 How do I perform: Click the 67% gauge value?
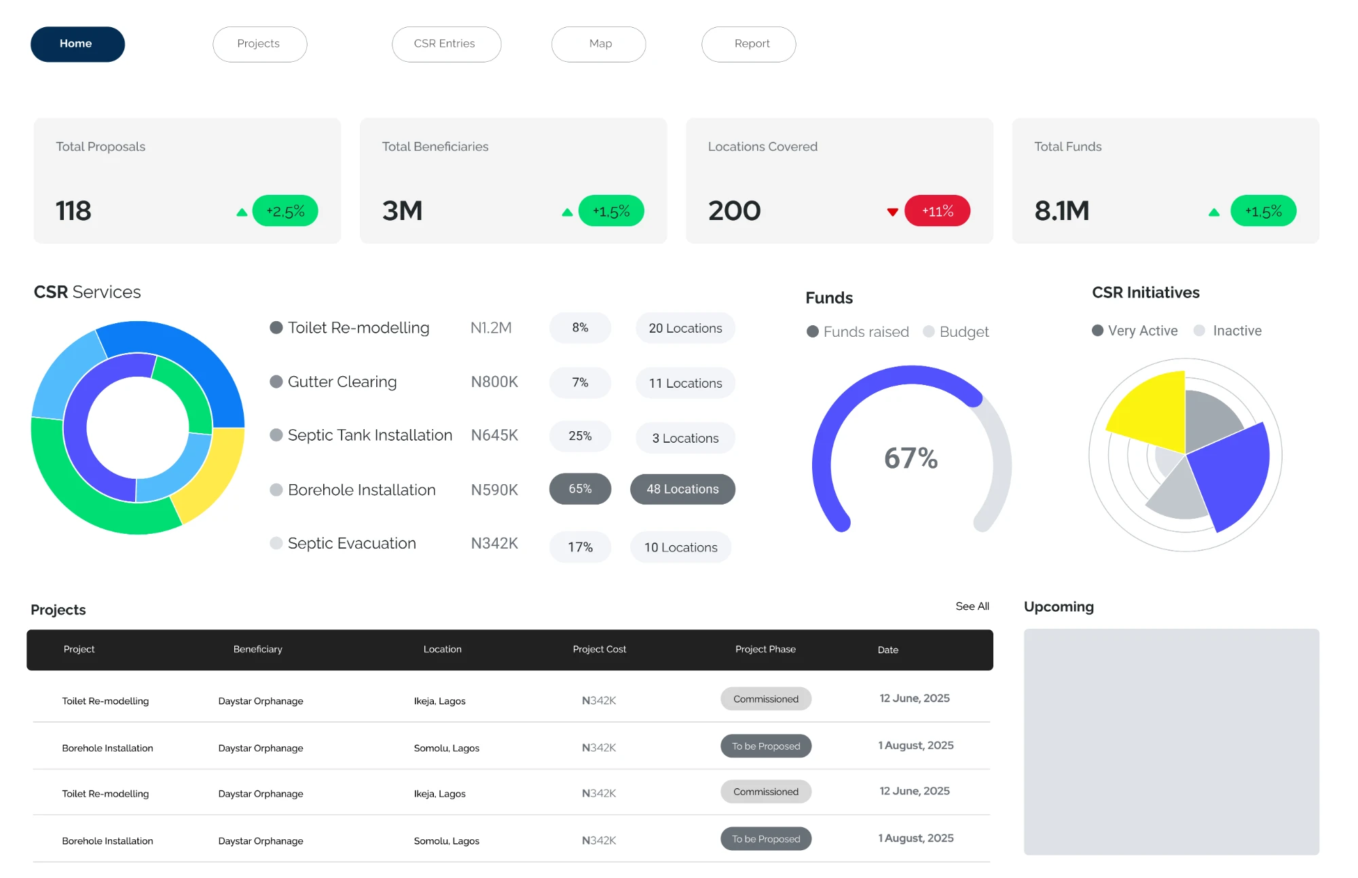click(911, 458)
